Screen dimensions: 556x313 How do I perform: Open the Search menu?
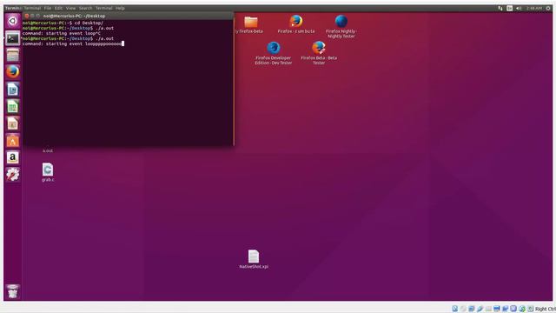tap(85, 8)
